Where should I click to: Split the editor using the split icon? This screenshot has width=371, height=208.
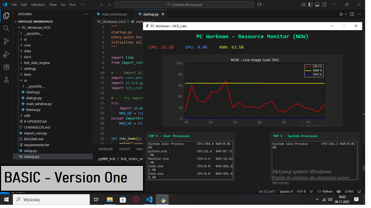pyautogui.click(x=352, y=14)
